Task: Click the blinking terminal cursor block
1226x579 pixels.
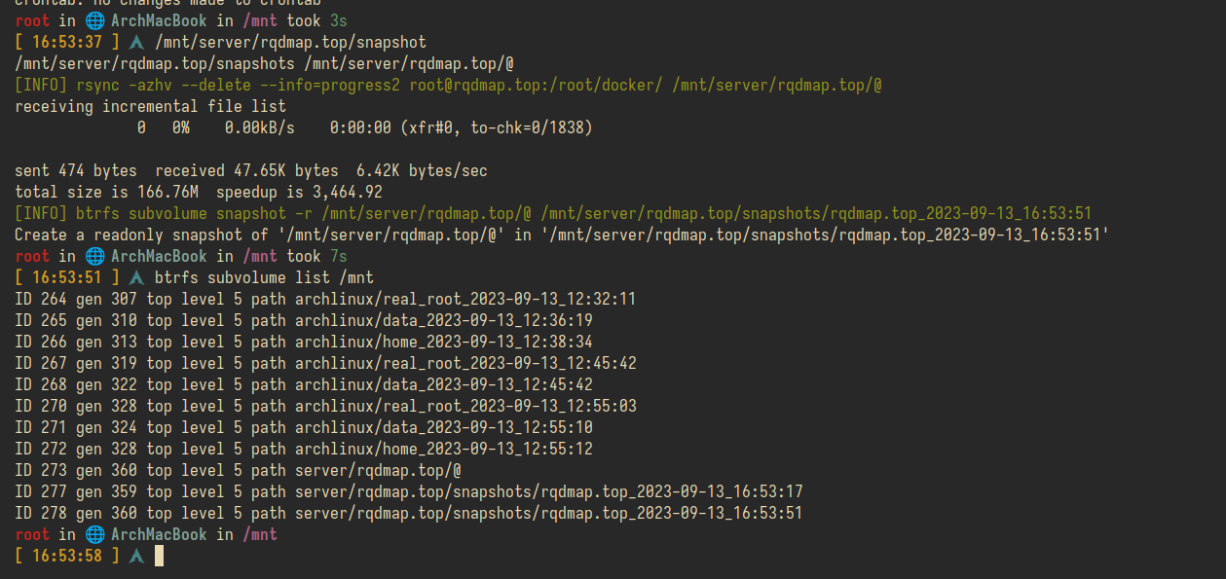Action: pyautogui.click(x=159, y=556)
